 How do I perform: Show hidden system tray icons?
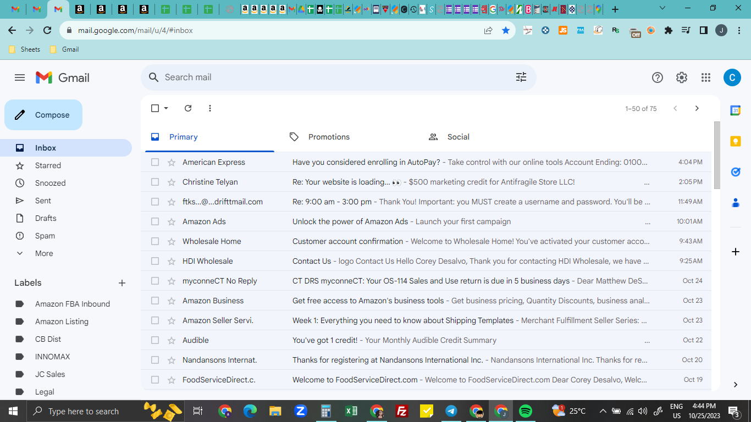[x=603, y=411]
